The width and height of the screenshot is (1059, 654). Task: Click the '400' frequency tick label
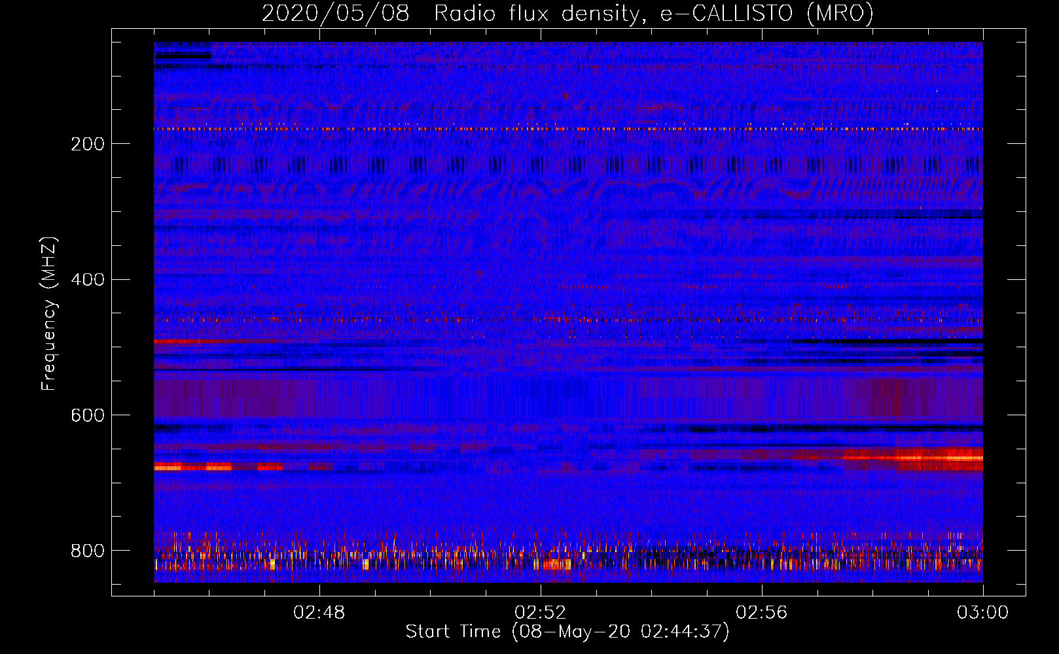pyautogui.click(x=88, y=280)
